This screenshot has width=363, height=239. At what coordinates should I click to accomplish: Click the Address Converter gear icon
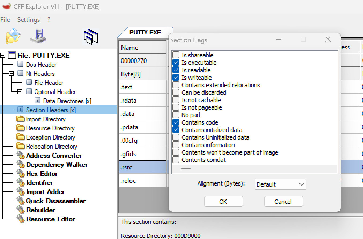(21, 155)
